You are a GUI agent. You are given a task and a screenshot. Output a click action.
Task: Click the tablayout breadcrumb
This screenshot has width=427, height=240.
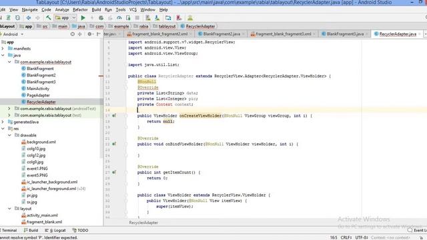(164, 27)
